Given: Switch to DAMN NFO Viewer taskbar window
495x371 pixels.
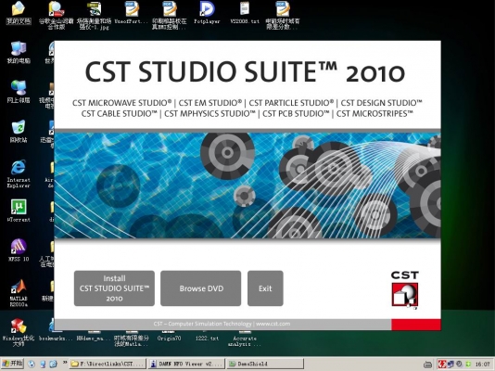Looking at the screenshot, I should 186,364.
